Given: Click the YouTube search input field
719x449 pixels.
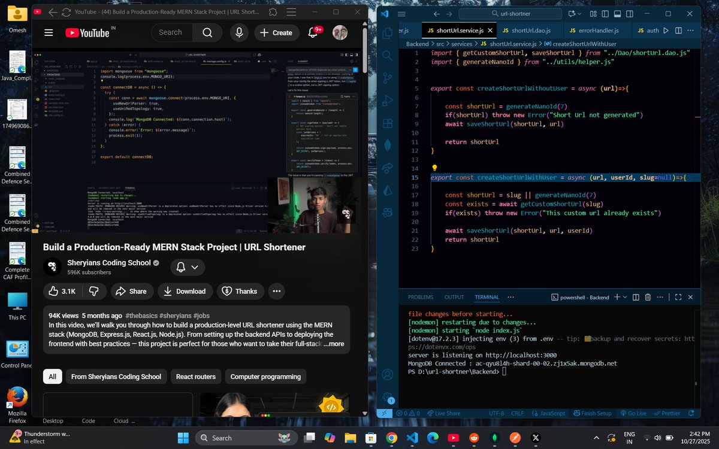Looking at the screenshot, I should [174, 32].
